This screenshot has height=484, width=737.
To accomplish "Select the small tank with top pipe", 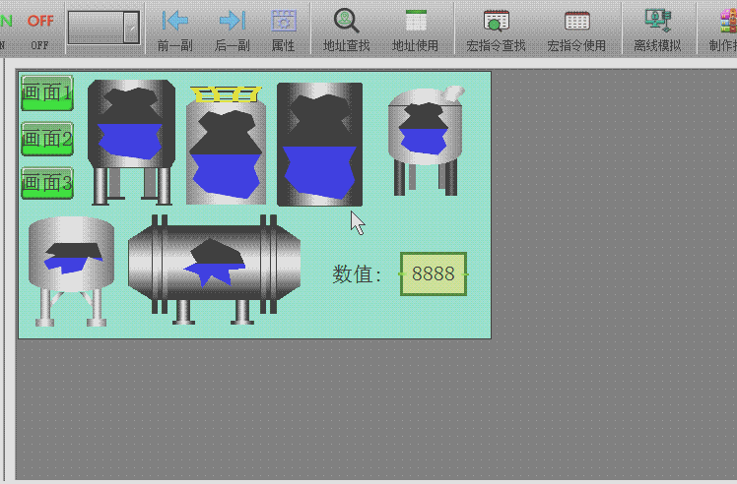I will coord(425,140).
